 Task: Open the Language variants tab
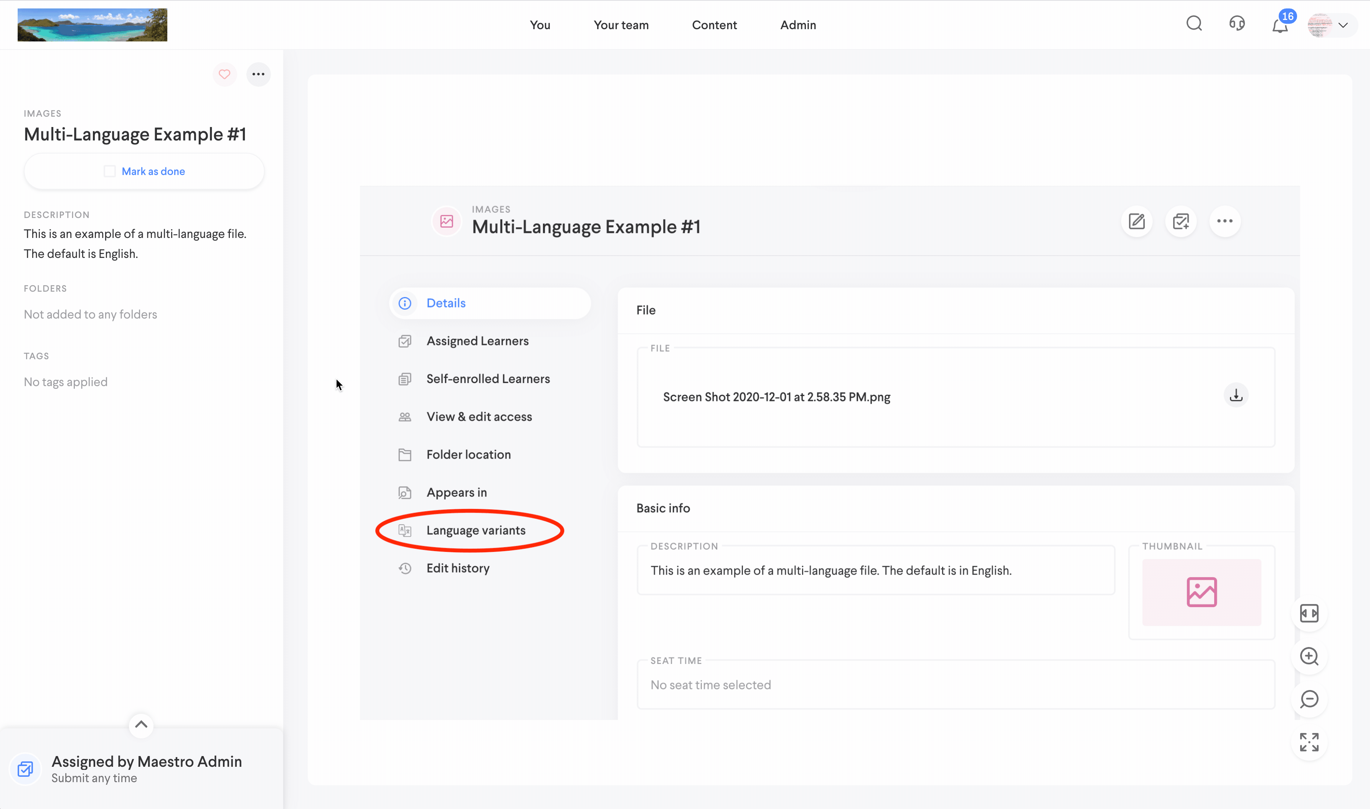coord(476,530)
